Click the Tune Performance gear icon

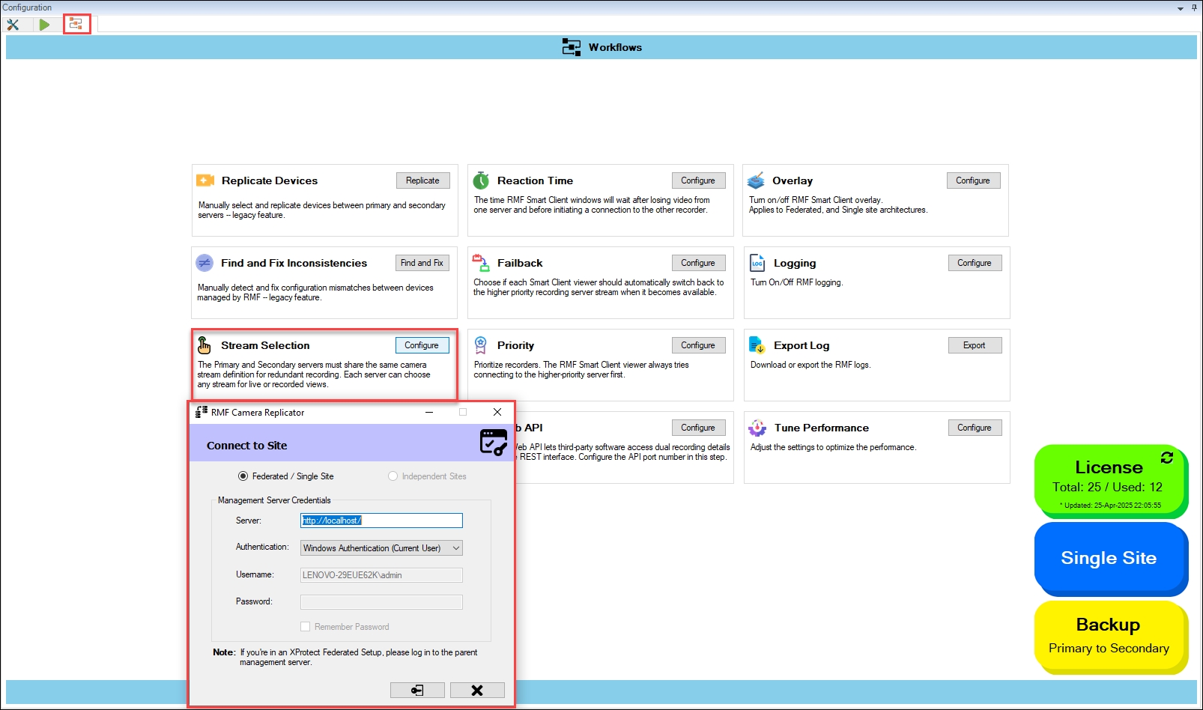point(757,428)
